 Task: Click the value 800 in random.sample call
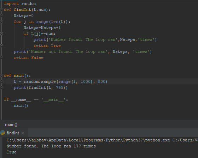click(x=101, y=82)
